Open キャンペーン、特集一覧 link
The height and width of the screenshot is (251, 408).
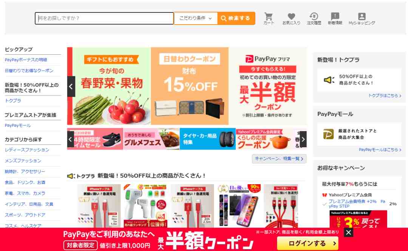[x=279, y=159]
